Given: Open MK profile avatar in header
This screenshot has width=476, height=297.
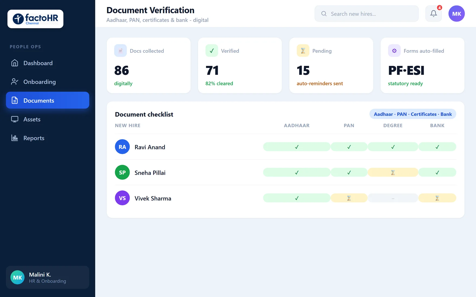Looking at the screenshot, I should click(457, 13).
